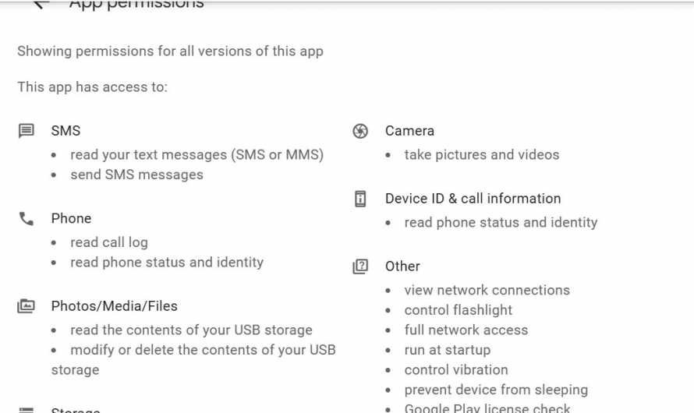Click 'Google Play license check' permission

487,408
